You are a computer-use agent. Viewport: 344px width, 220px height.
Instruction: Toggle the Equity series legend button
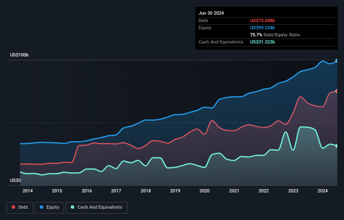pos(49,207)
